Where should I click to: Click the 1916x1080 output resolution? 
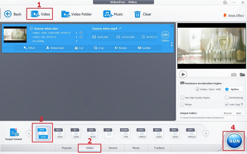coord(126,37)
